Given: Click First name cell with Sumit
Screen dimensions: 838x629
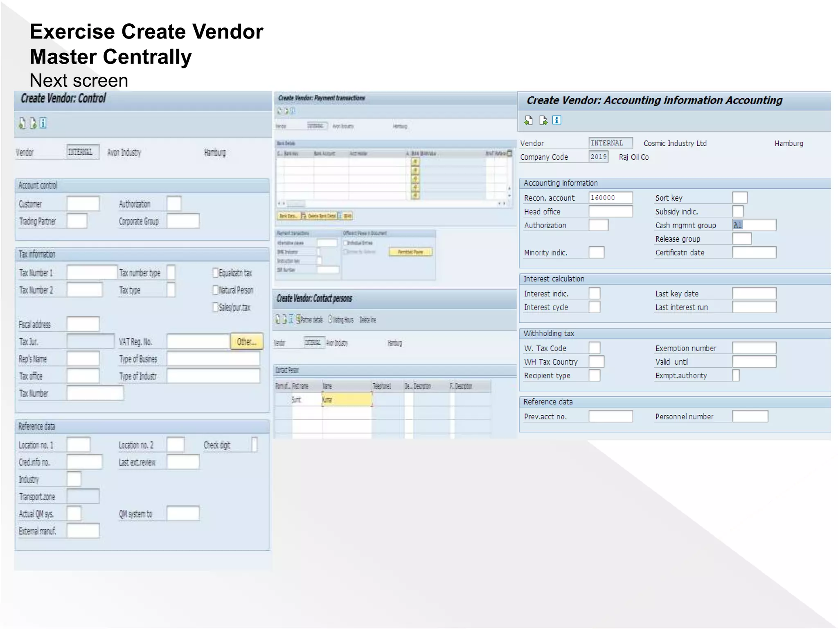Looking at the screenshot, I should coord(307,399).
